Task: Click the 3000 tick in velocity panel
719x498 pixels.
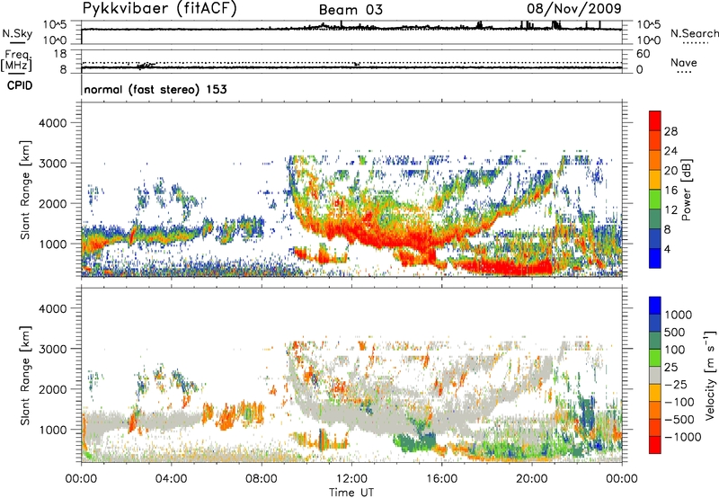Action: pos(52,349)
